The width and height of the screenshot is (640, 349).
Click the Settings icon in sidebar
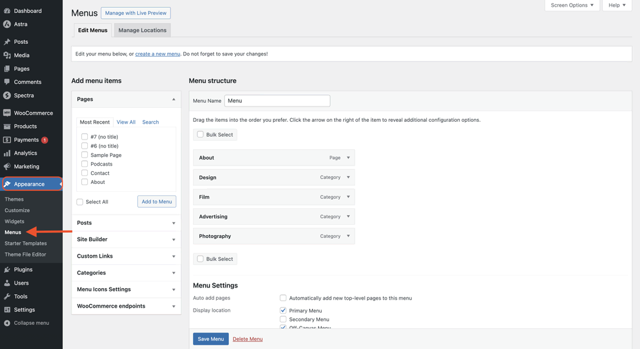7,310
